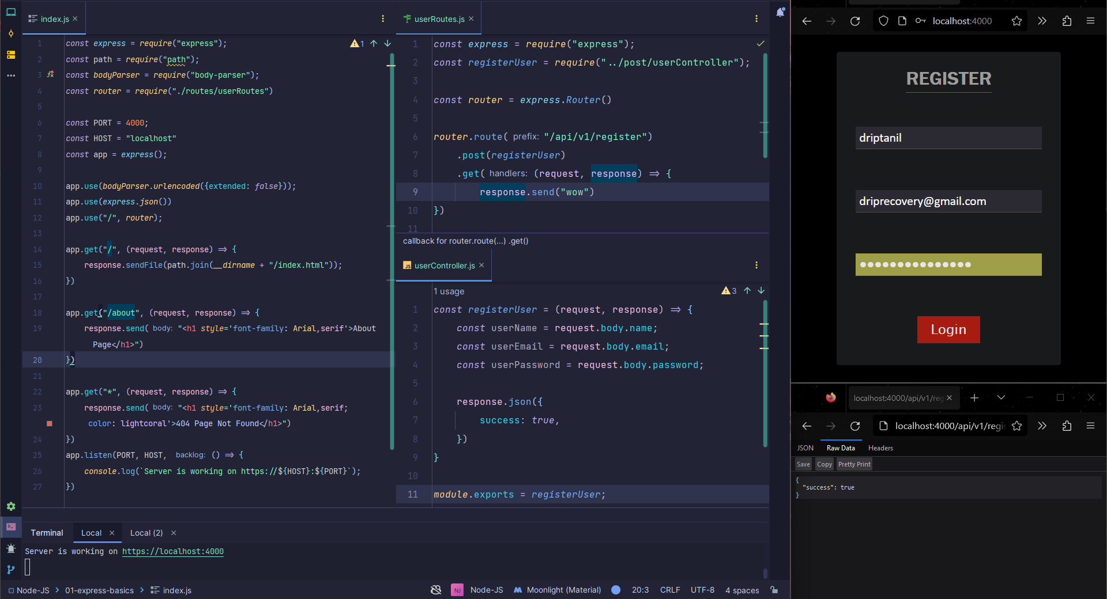Open the Git branch tool icon

[11, 570]
